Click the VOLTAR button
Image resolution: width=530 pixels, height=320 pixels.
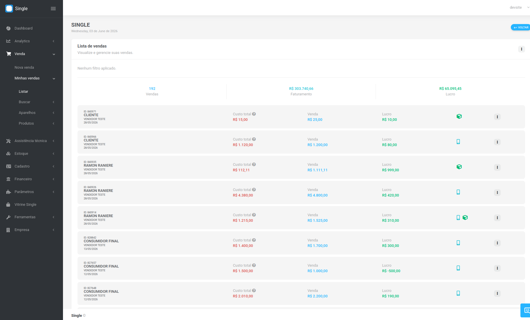(x=521, y=28)
